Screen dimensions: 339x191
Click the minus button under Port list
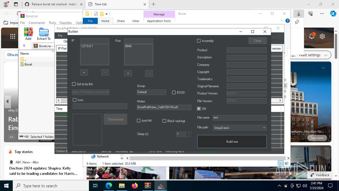(149, 73)
